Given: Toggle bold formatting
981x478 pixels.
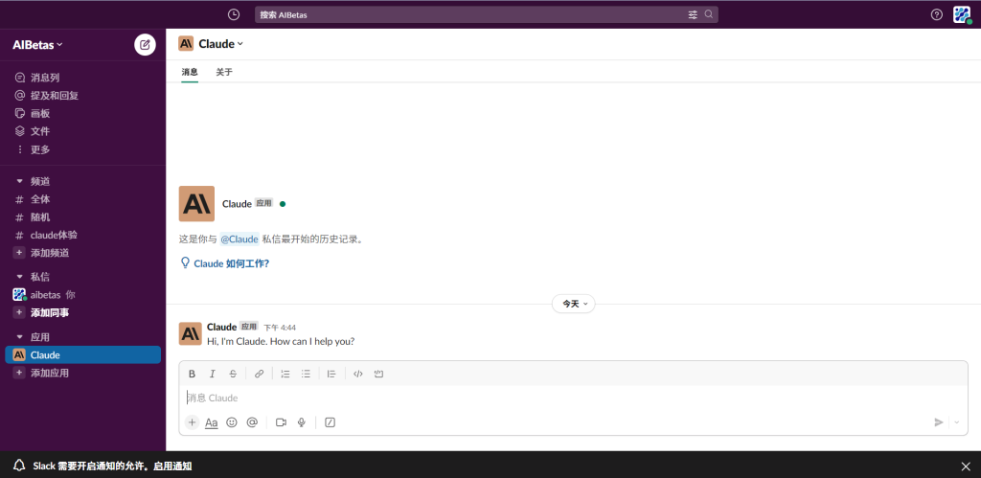Looking at the screenshot, I should pyautogui.click(x=192, y=375).
